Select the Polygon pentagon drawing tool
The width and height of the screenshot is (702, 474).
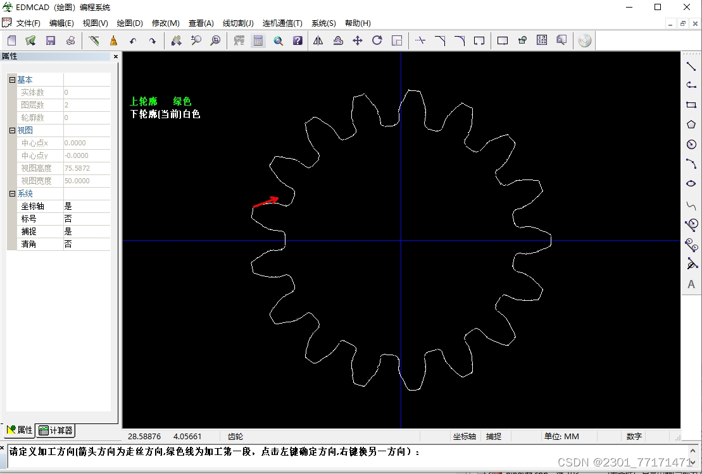691,125
